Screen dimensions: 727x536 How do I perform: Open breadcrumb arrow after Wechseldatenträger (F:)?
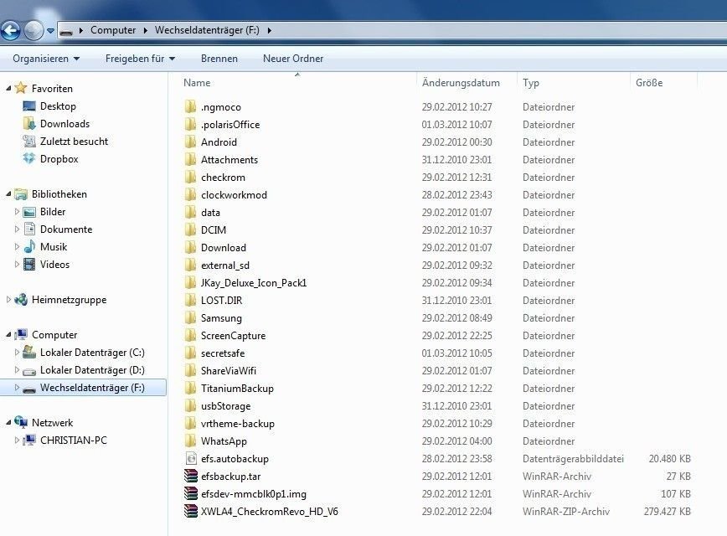(x=269, y=31)
